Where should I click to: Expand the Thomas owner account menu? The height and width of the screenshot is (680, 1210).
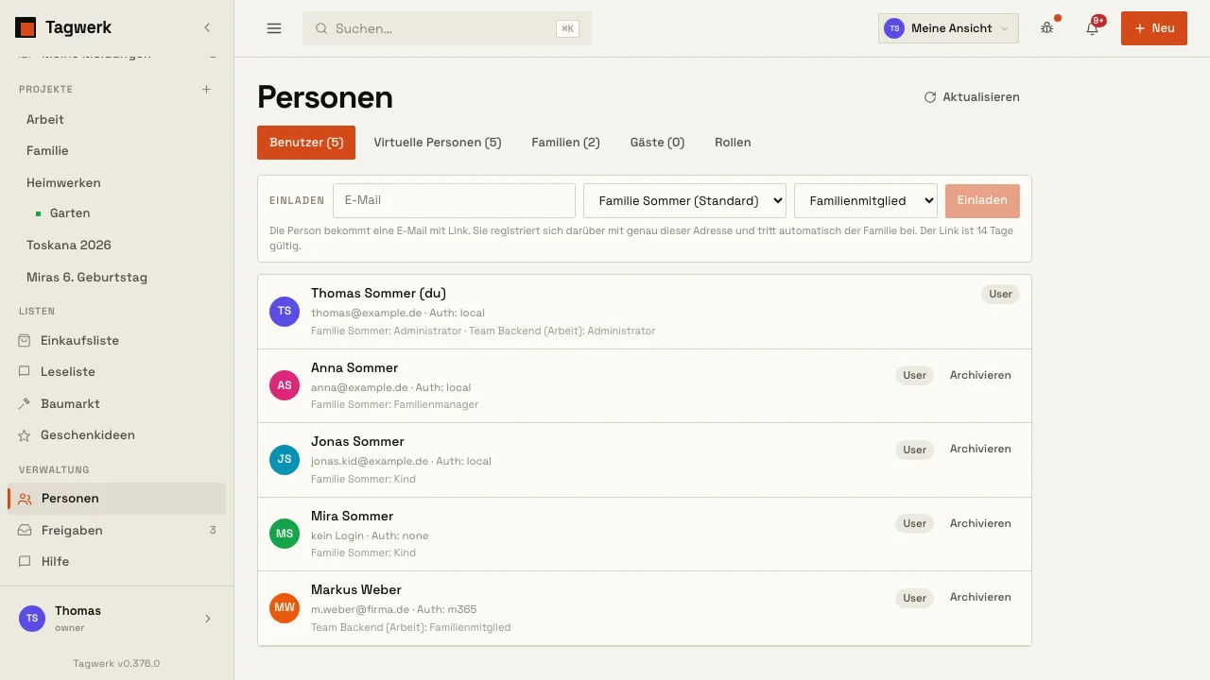116,619
